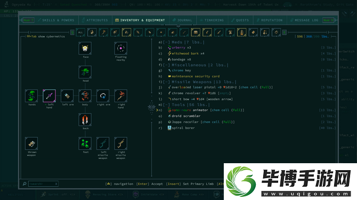This screenshot has height=200, width=357.
Task: Collapse the Tools category
Action: click(166, 105)
